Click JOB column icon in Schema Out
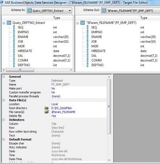Screen dimensions: 160x164 click(x=87, y=42)
